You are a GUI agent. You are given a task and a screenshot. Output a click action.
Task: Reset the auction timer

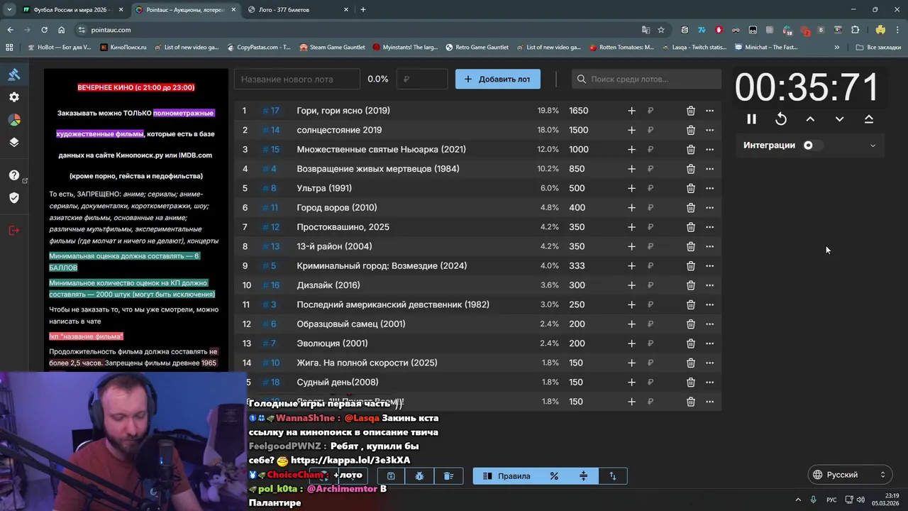(x=781, y=119)
